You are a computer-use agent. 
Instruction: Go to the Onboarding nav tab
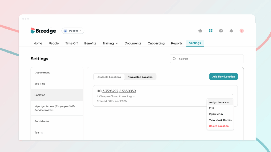(x=156, y=44)
